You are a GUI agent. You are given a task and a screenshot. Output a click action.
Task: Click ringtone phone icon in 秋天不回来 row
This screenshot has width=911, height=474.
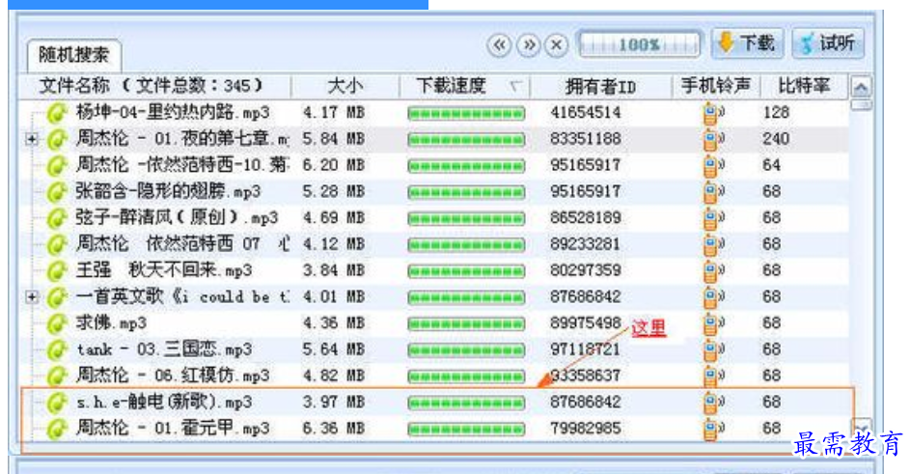713,272
